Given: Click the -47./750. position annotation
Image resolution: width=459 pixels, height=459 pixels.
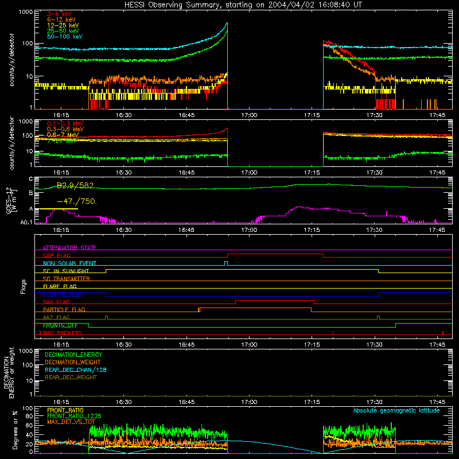Looking at the screenshot, I should [77, 201].
